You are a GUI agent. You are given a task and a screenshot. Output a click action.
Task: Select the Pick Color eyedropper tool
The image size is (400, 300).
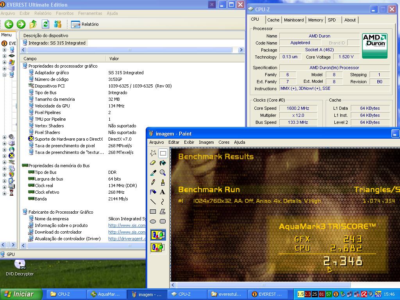153,173
